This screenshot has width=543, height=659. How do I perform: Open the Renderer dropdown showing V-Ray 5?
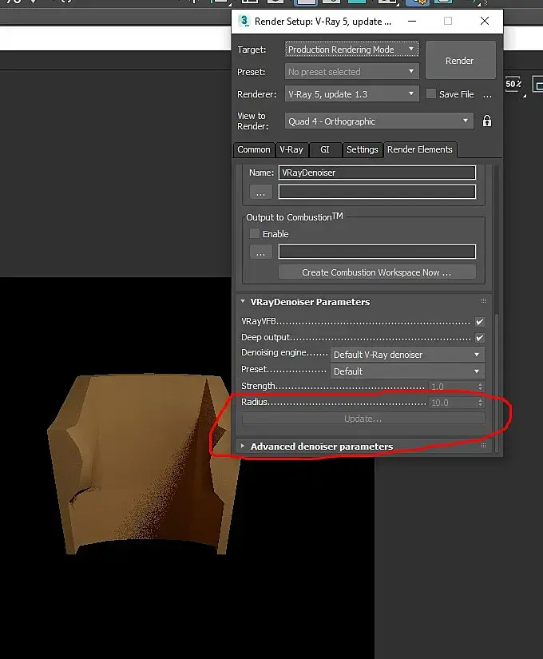pyautogui.click(x=352, y=93)
